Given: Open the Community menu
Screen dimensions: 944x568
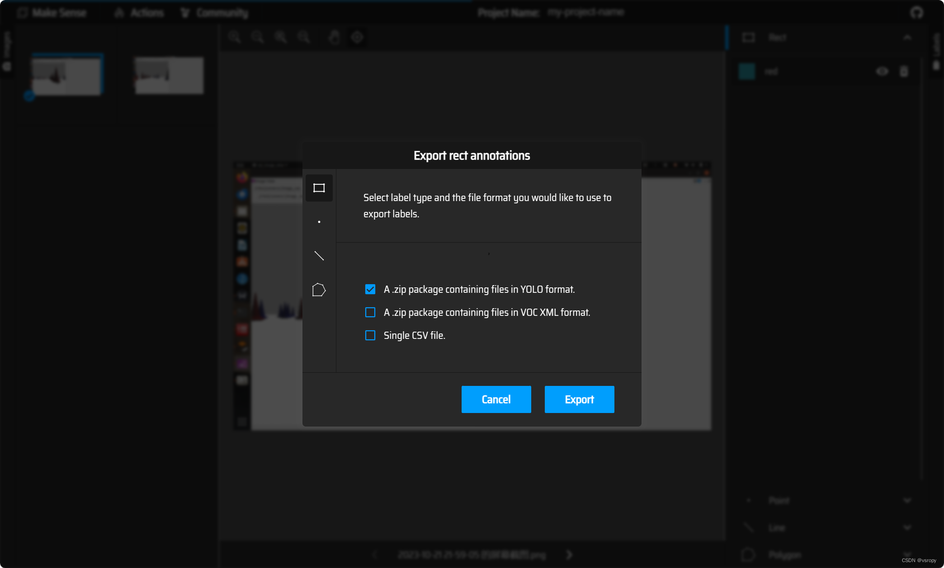Looking at the screenshot, I should pyautogui.click(x=215, y=13).
